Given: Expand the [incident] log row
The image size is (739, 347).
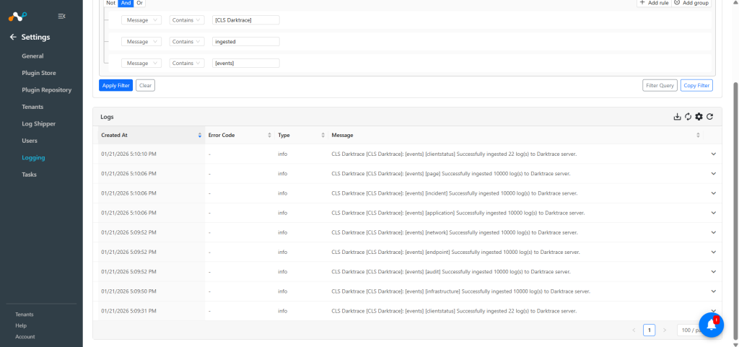Looking at the screenshot, I should (x=713, y=193).
